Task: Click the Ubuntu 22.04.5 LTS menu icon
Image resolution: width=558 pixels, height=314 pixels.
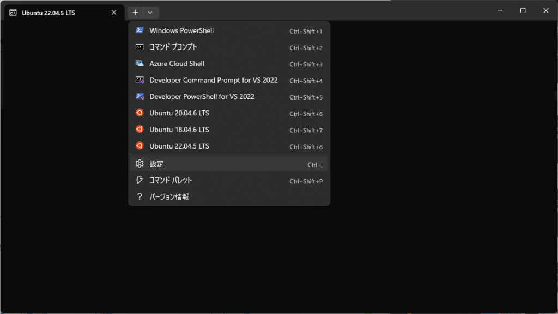Action: (x=140, y=146)
